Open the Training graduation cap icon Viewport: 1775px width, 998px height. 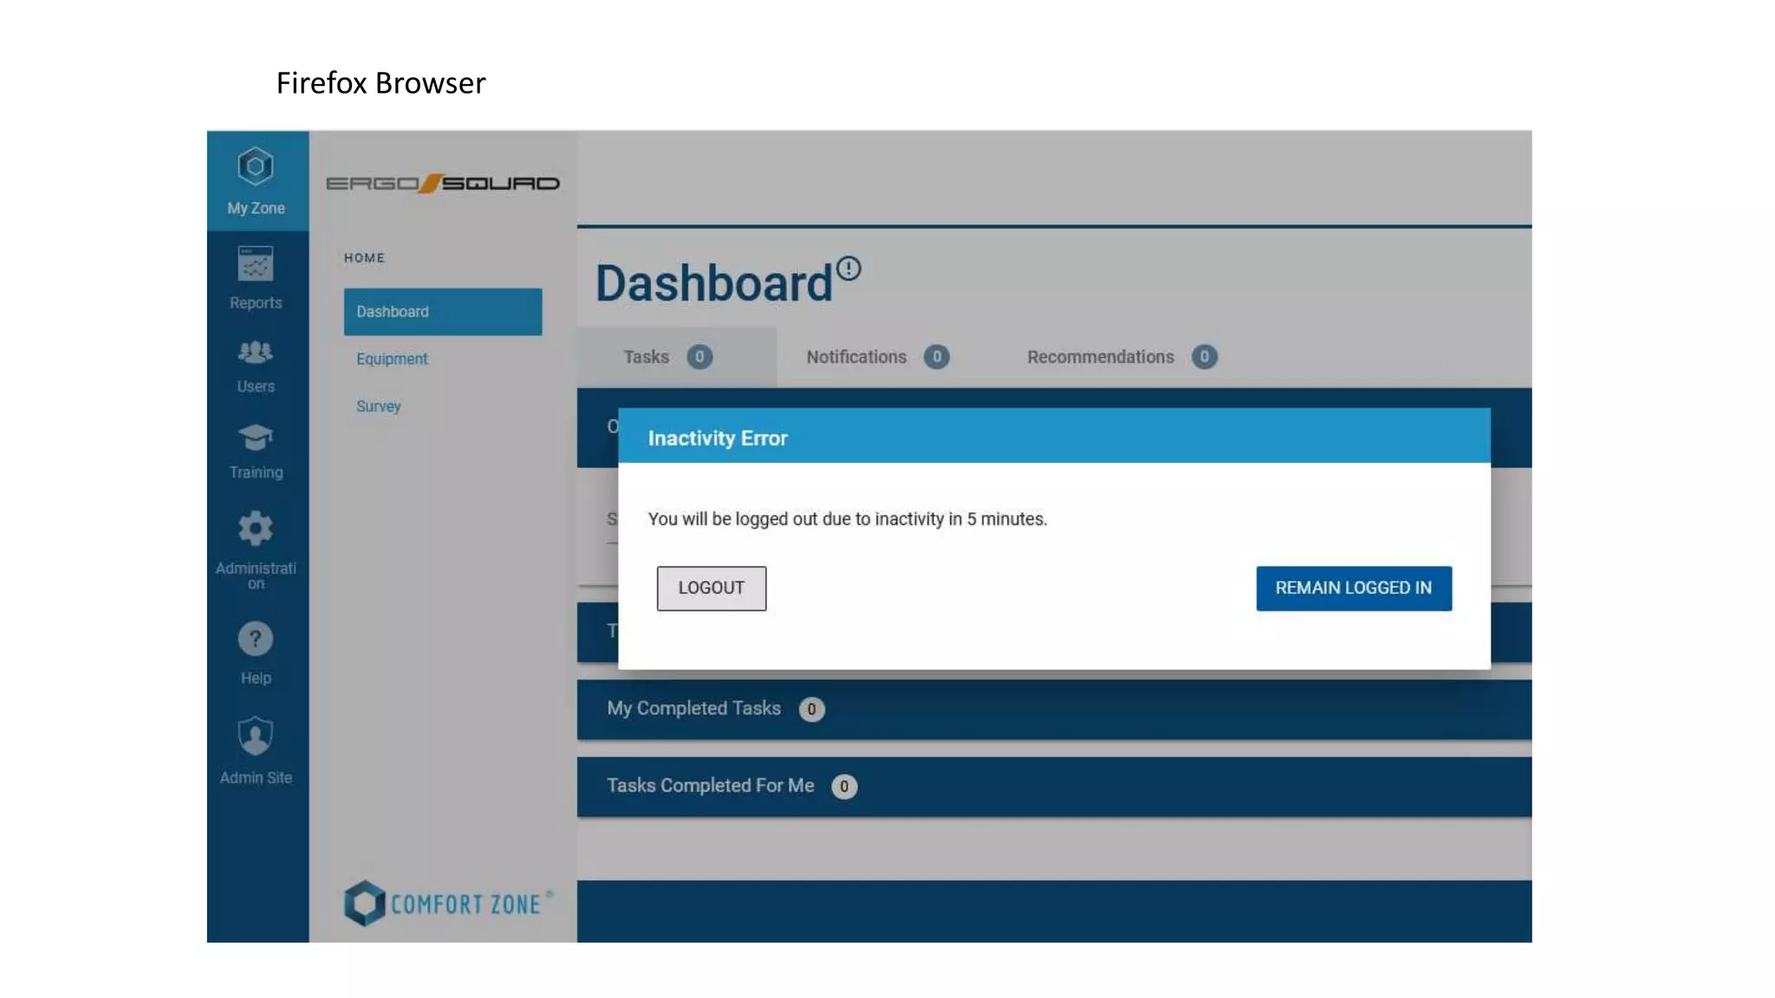256,438
